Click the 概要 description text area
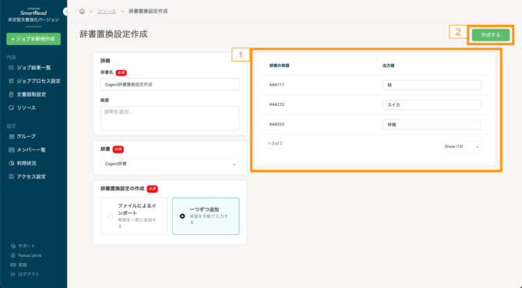Image resolution: width=522 pixels, height=288 pixels. (170, 118)
